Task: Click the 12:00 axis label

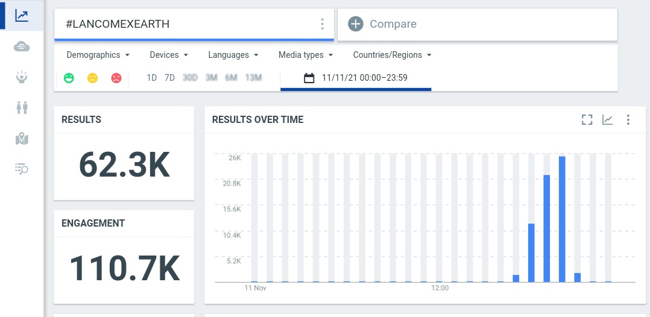Action: [x=440, y=288]
